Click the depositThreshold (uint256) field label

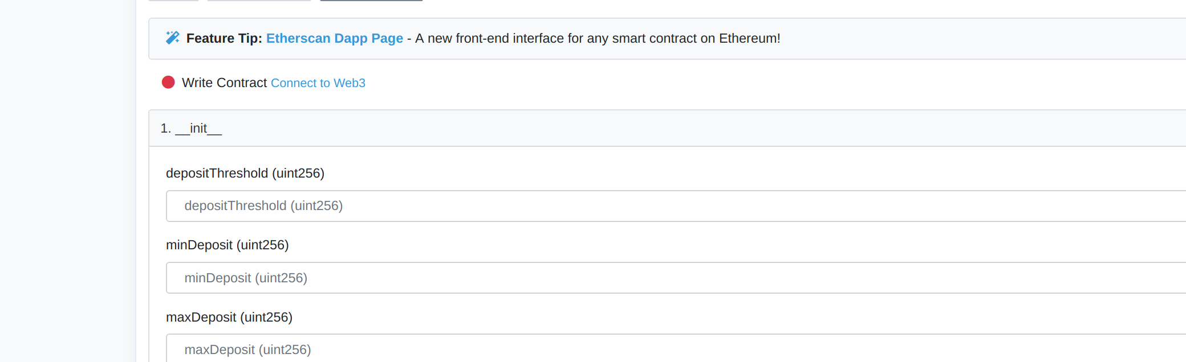pos(245,173)
